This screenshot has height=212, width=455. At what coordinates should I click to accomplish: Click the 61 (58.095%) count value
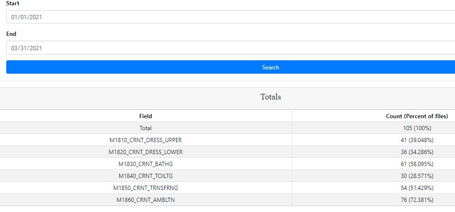416,164
